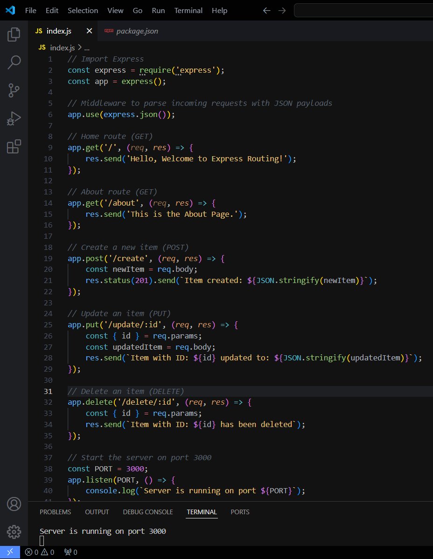
Task: Click "updatedItem" declaration on line 27
Action: tap(137, 347)
